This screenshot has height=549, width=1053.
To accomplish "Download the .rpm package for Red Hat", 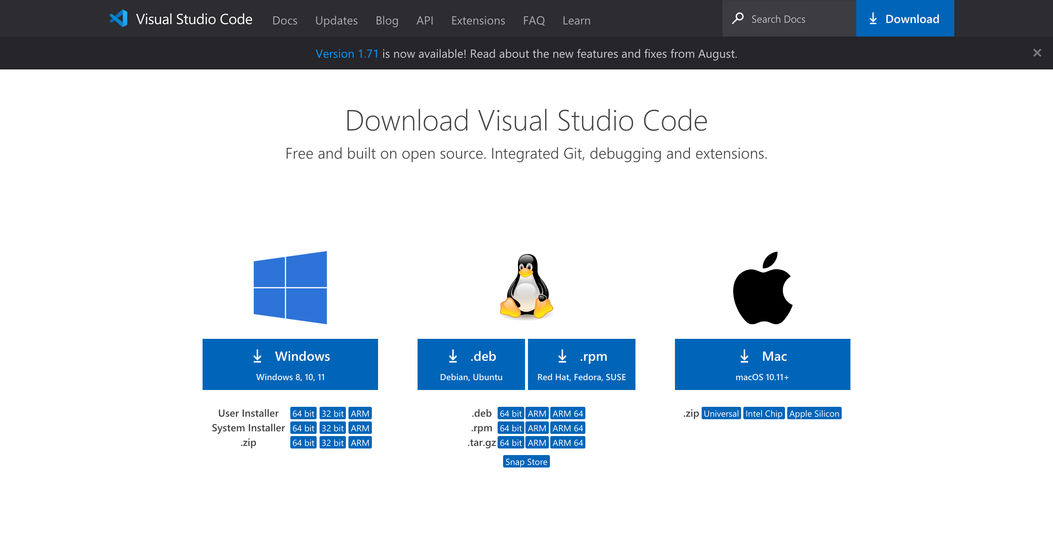I will [581, 364].
